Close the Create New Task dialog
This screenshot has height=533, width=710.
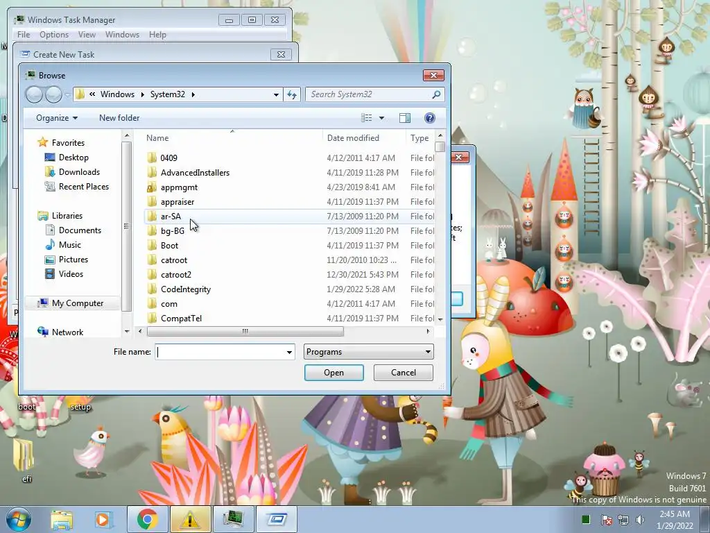click(282, 54)
